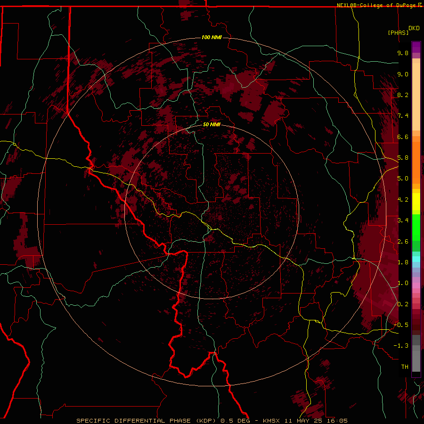Click the pink band of color bar
The width and height of the screenshot is (424, 424).
[x=416, y=285]
